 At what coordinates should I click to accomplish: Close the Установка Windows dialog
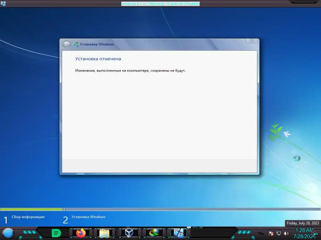click(251, 41)
